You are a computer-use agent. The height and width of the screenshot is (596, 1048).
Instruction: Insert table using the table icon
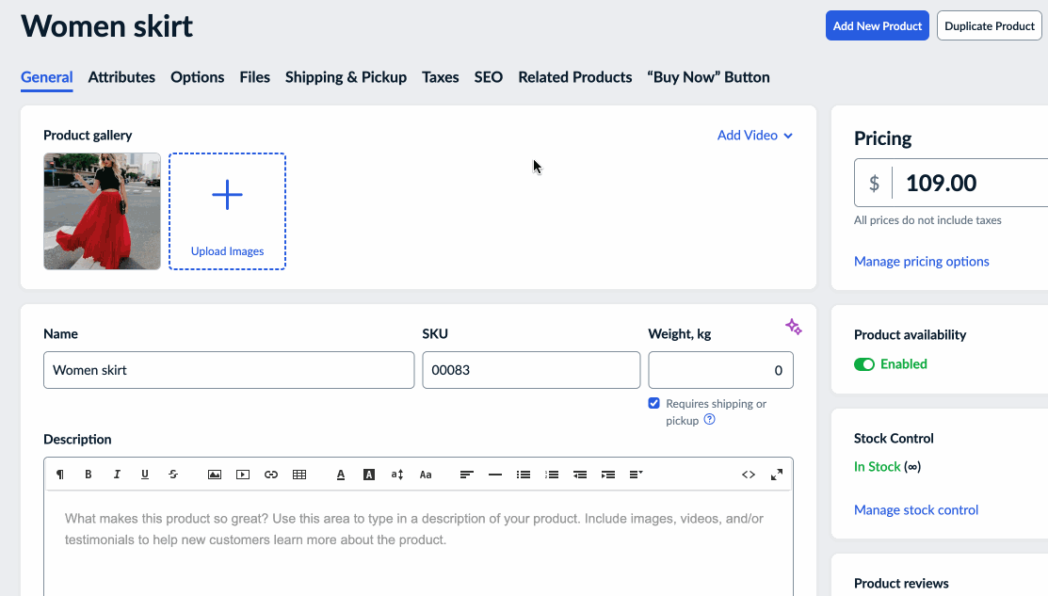(299, 475)
